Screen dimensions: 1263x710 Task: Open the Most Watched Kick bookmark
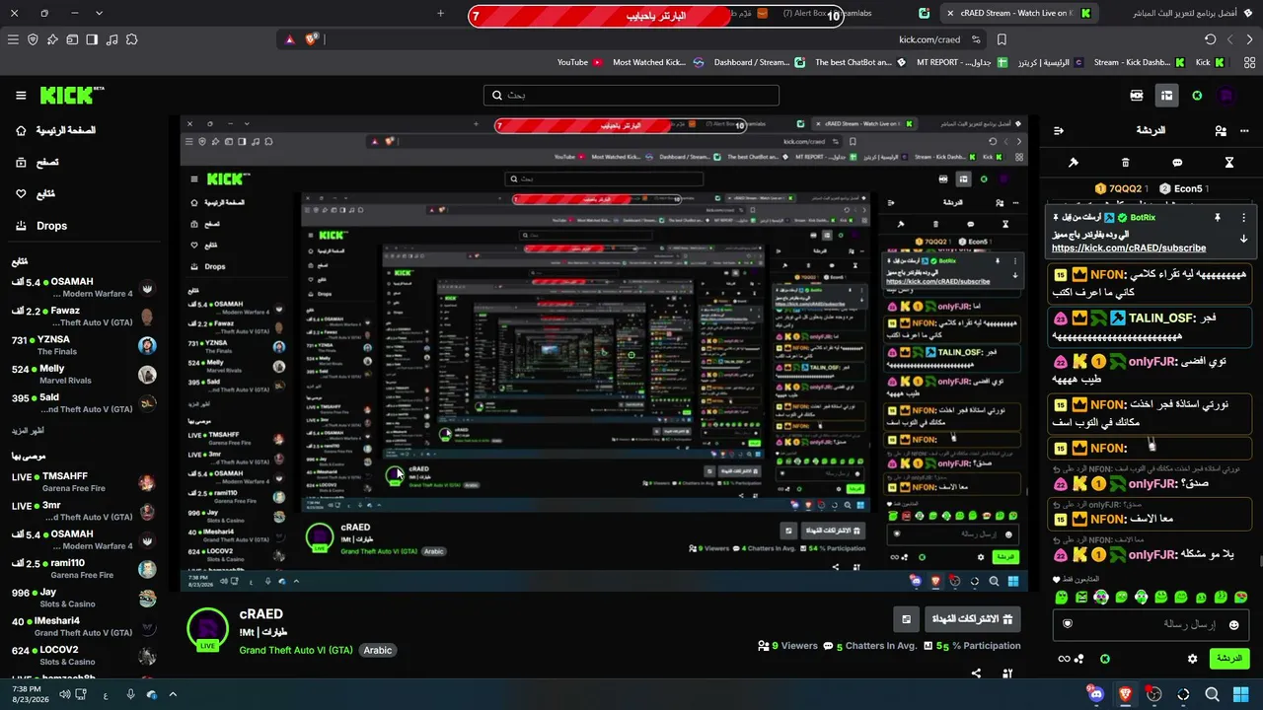pyautogui.click(x=659, y=62)
